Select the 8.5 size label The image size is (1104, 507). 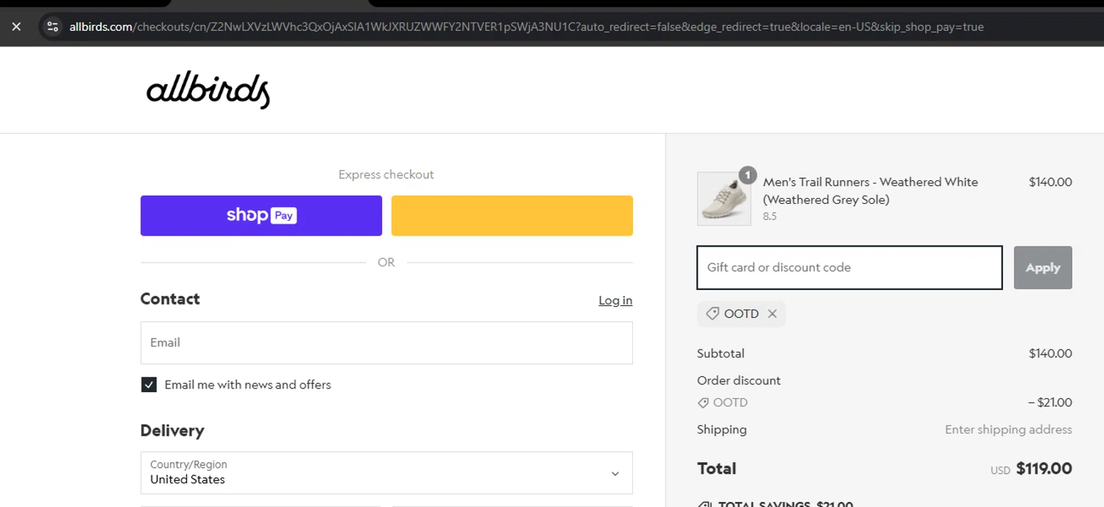pos(770,216)
